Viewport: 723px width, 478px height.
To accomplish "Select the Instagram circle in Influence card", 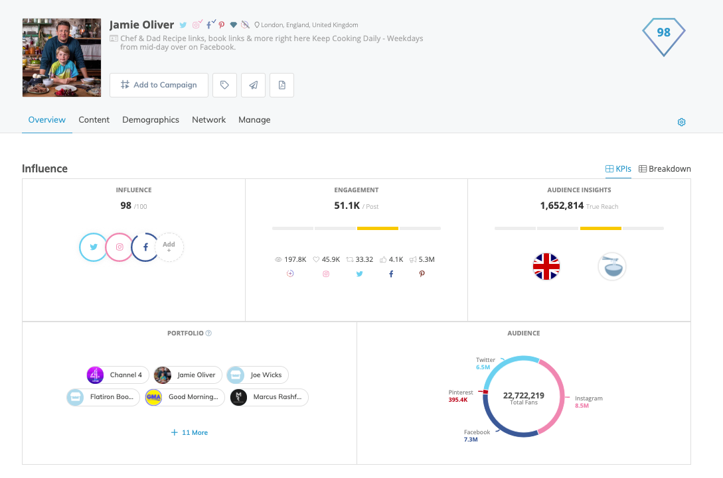I will coord(120,247).
